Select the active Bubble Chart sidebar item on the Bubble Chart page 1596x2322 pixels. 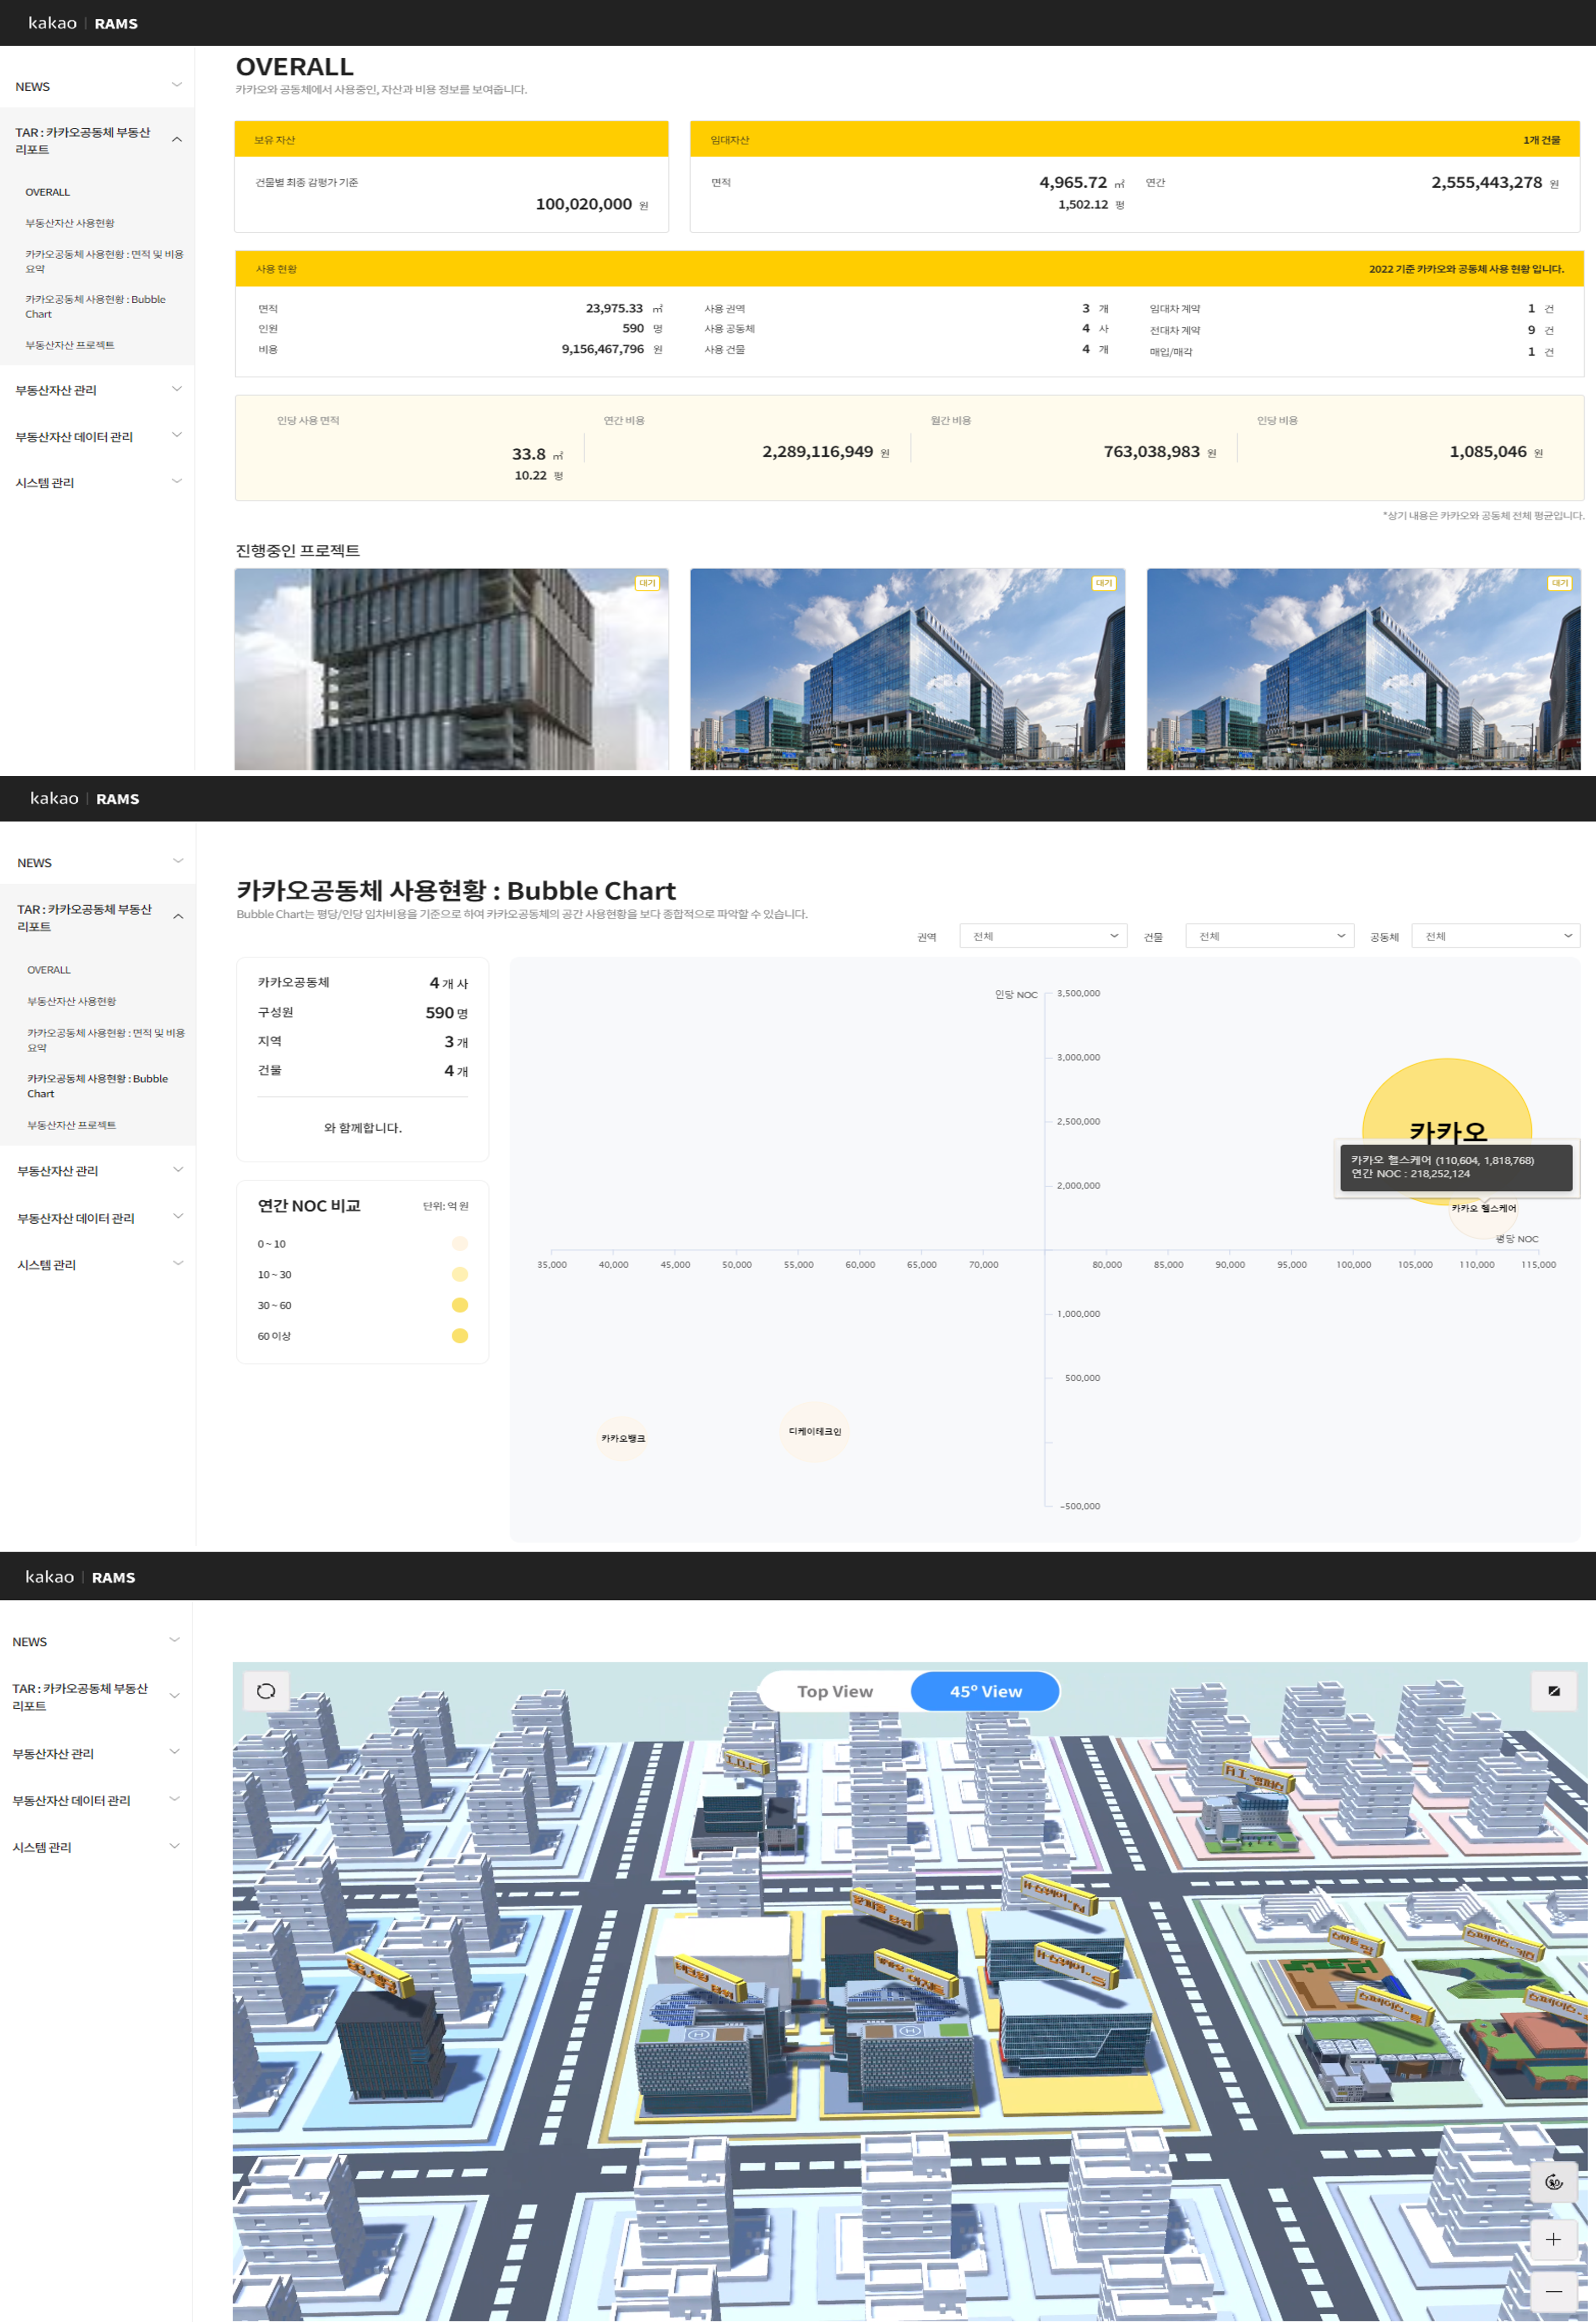point(98,1085)
